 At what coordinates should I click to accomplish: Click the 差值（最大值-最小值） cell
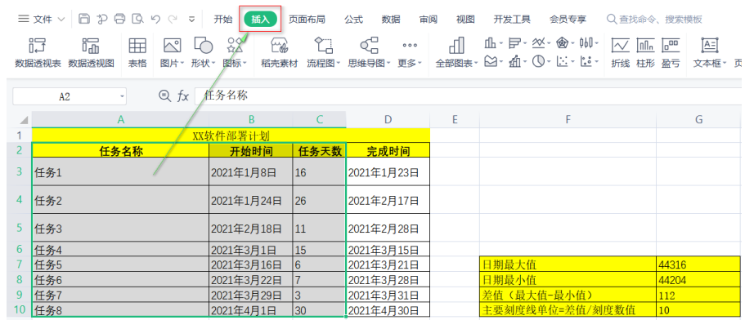coord(568,296)
